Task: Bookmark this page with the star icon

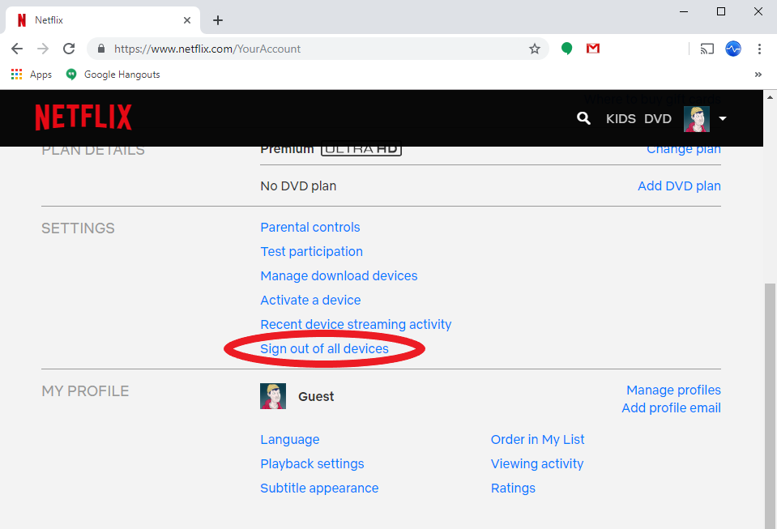Action: pos(534,49)
